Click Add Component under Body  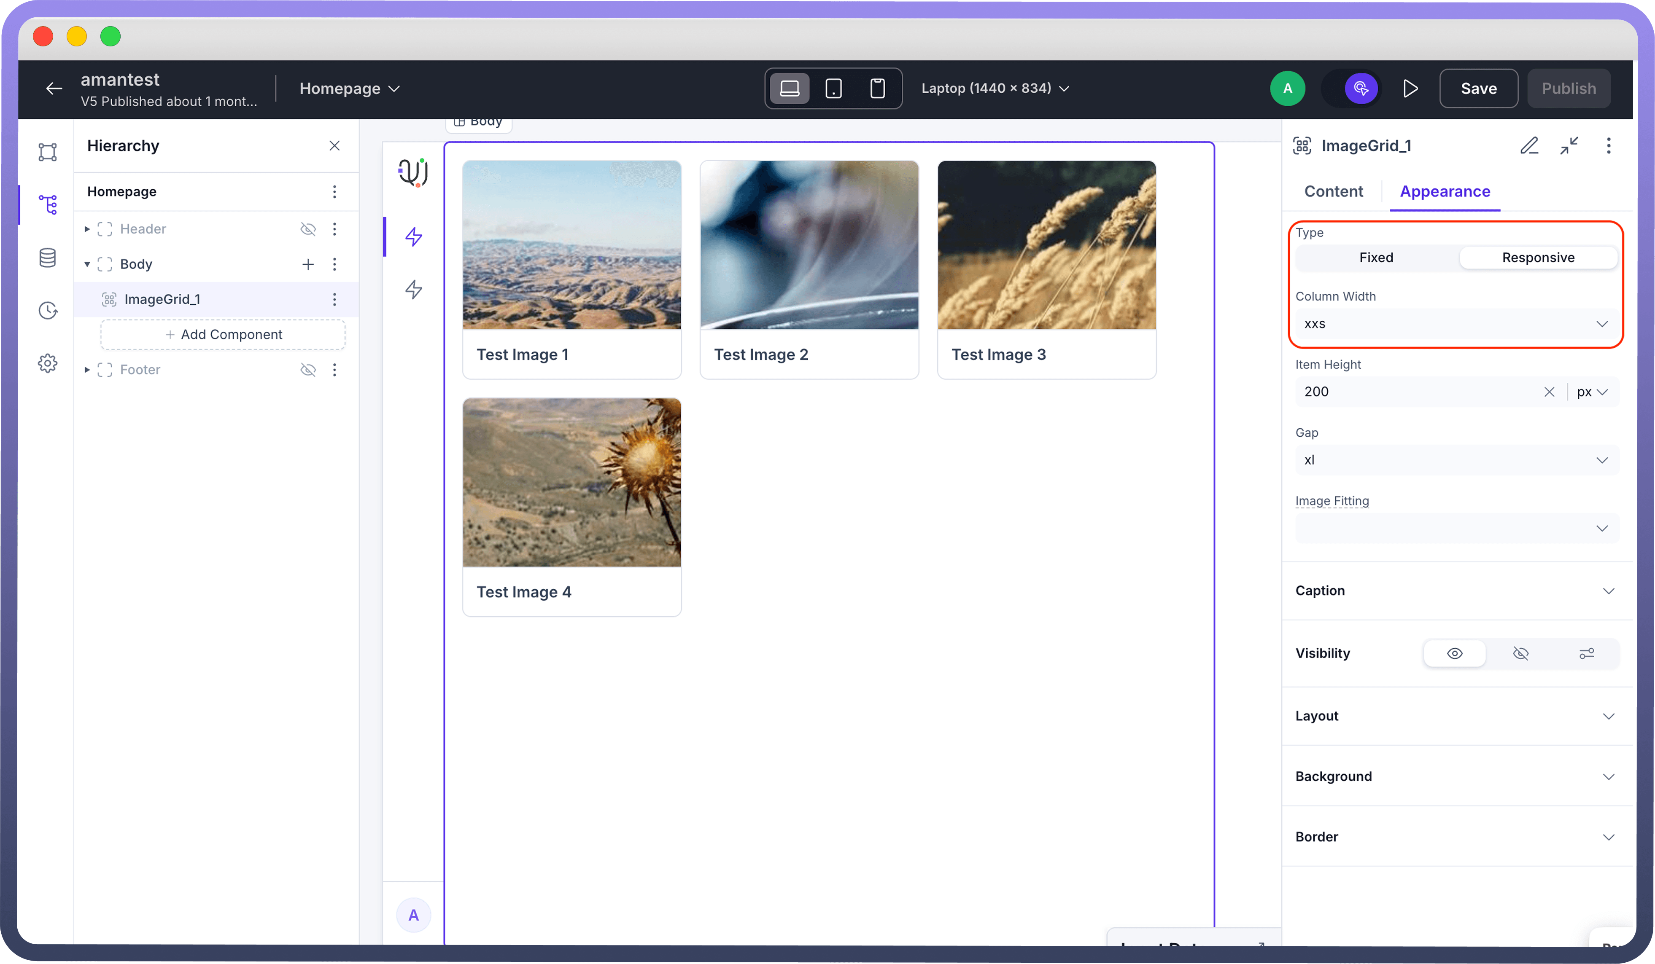[x=223, y=335]
